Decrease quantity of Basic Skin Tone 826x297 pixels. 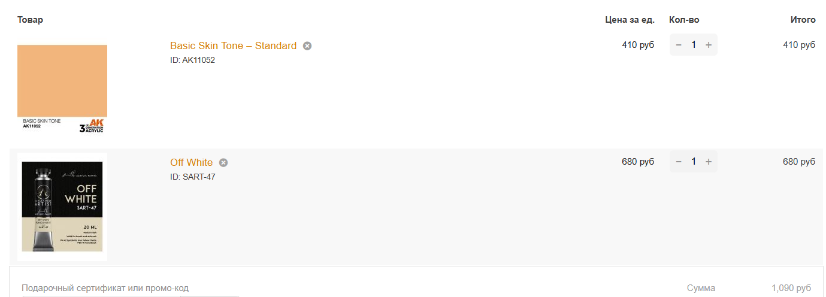pyautogui.click(x=679, y=45)
